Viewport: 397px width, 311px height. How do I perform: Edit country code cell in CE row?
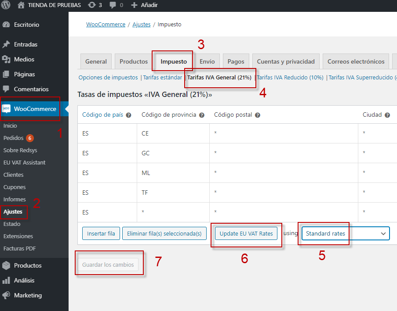click(107, 133)
